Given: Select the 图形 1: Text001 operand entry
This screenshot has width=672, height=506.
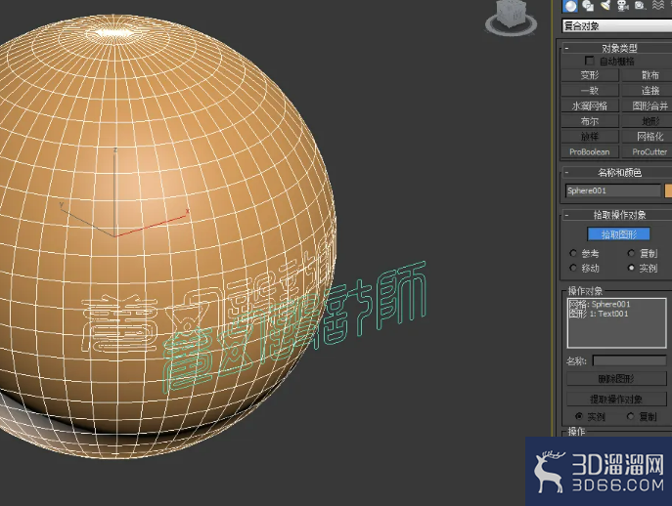Looking at the screenshot, I should point(599,314).
